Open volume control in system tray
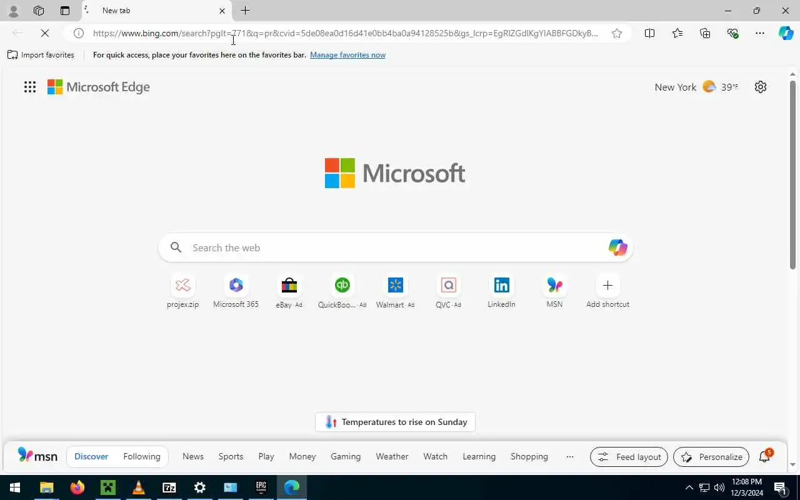 [719, 487]
